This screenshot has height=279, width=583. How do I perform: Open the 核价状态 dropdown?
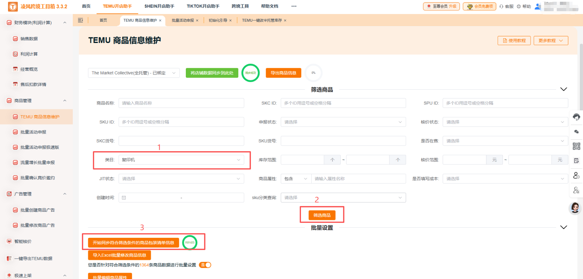point(505,122)
